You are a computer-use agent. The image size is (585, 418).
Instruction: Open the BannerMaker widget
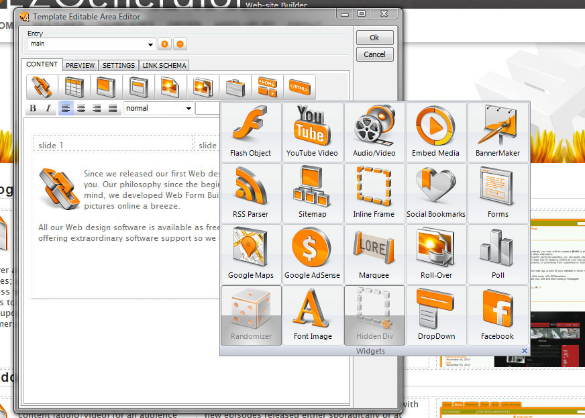point(498,132)
